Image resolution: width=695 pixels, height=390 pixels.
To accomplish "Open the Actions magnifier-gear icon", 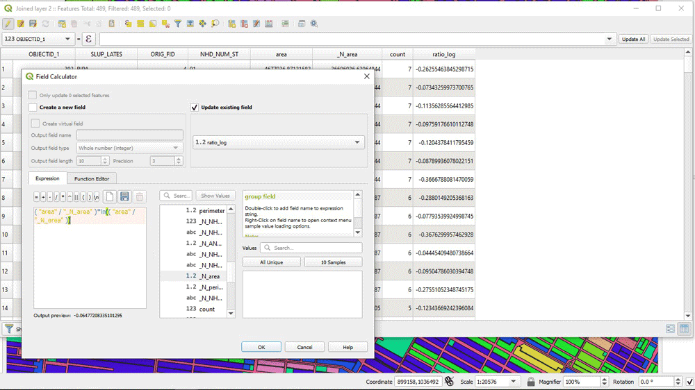I will pyautogui.click(x=314, y=24).
